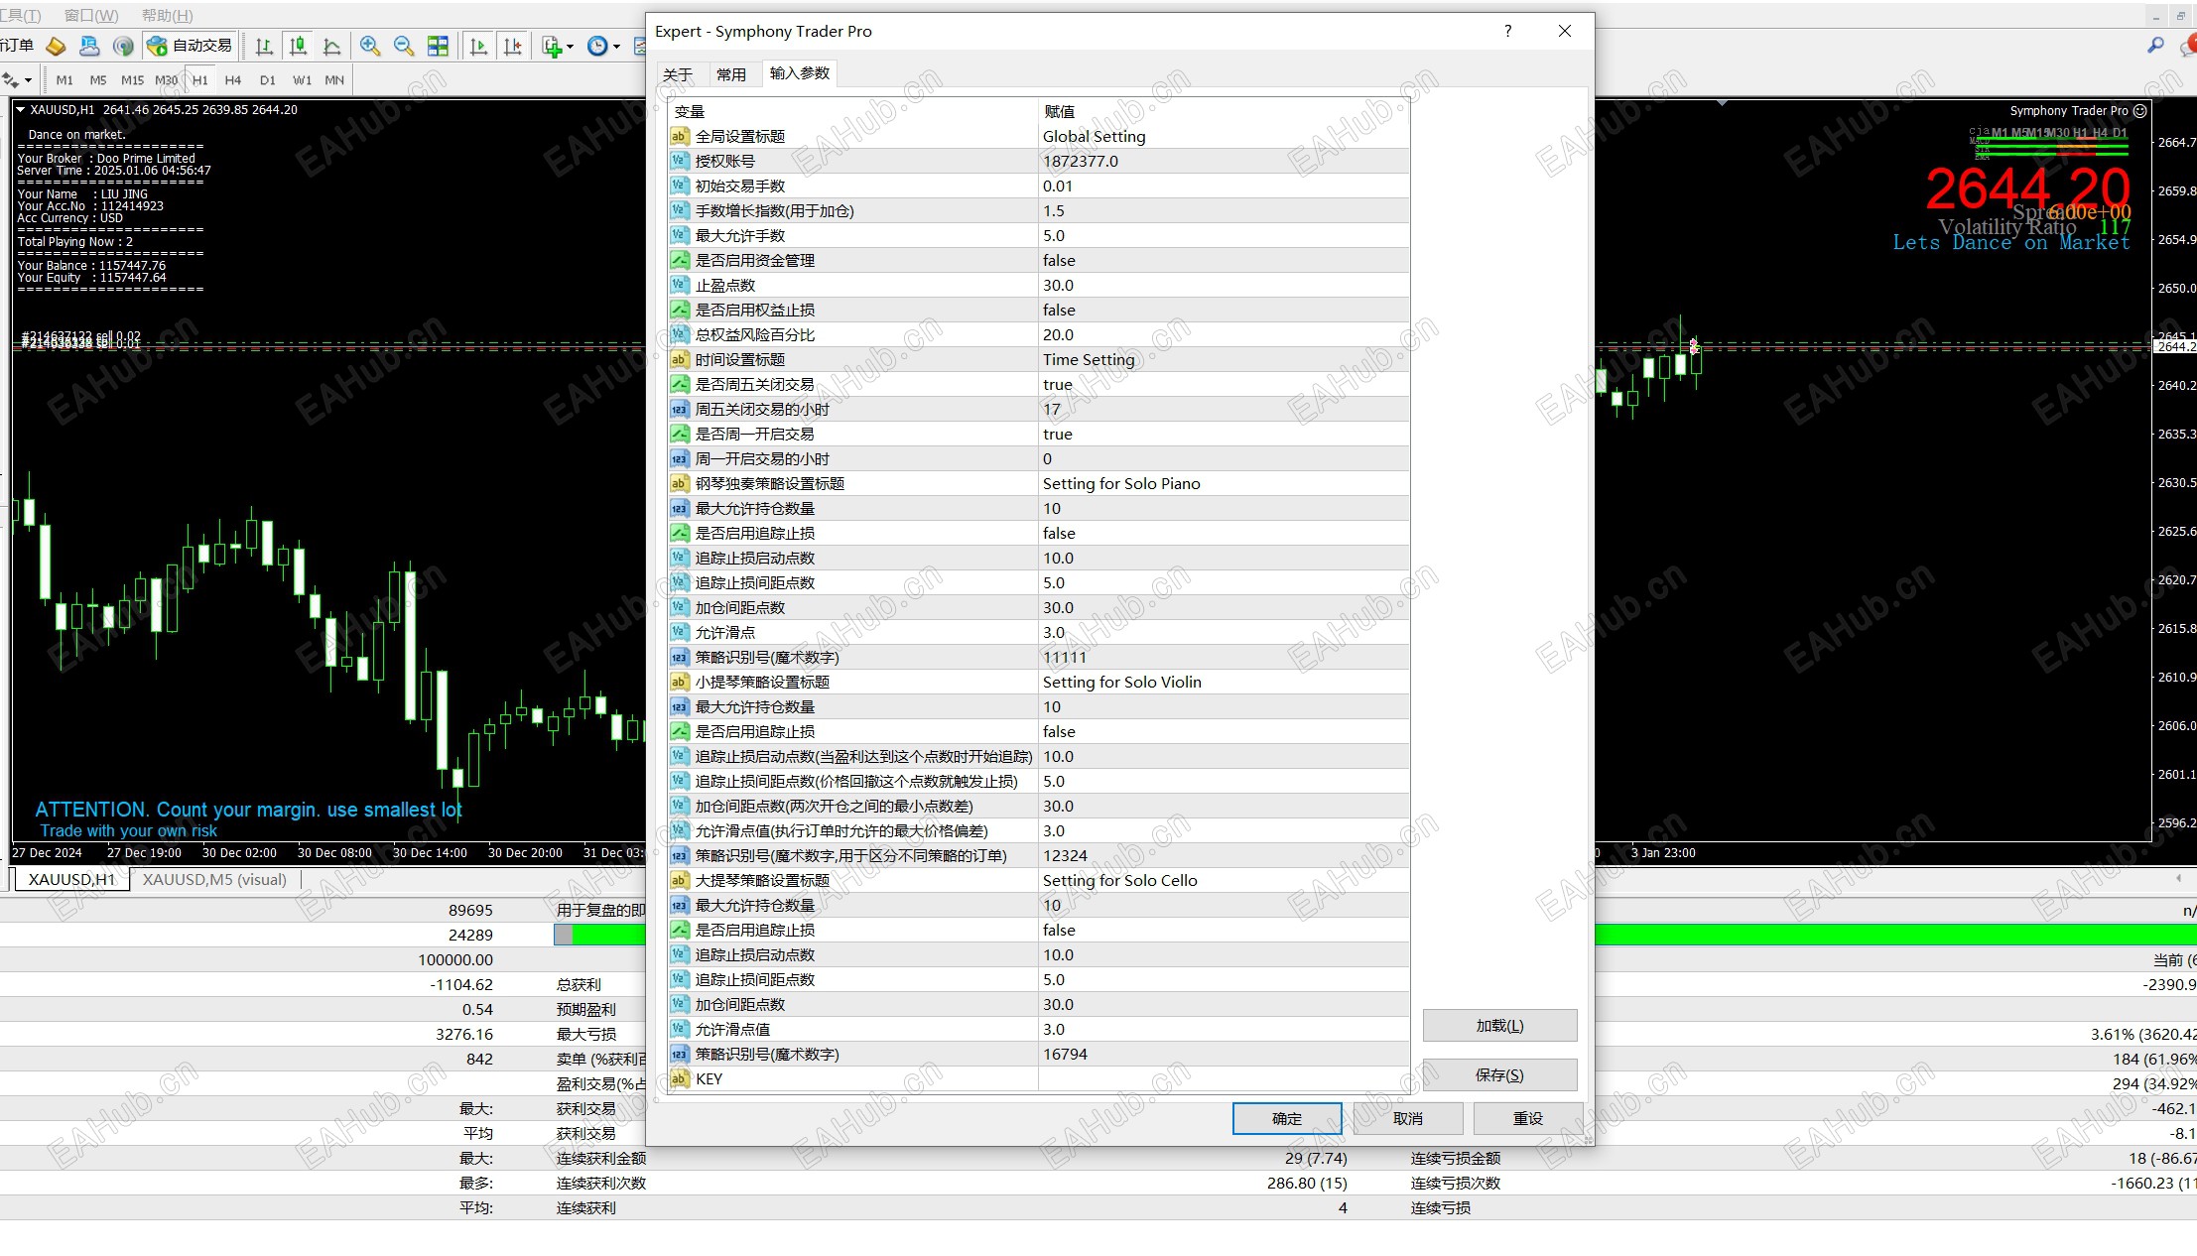Click the line studies toolbar icon
The width and height of the screenshot is (2197, 1256).
pyautogui.click(x=12, y=79)
